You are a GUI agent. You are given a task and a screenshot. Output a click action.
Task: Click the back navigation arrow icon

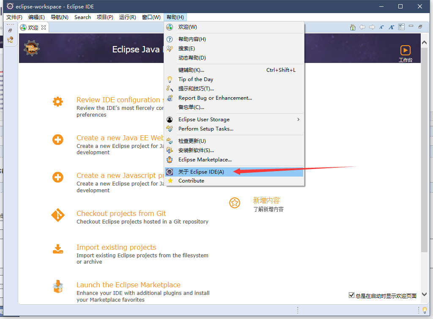pos(362,27)
